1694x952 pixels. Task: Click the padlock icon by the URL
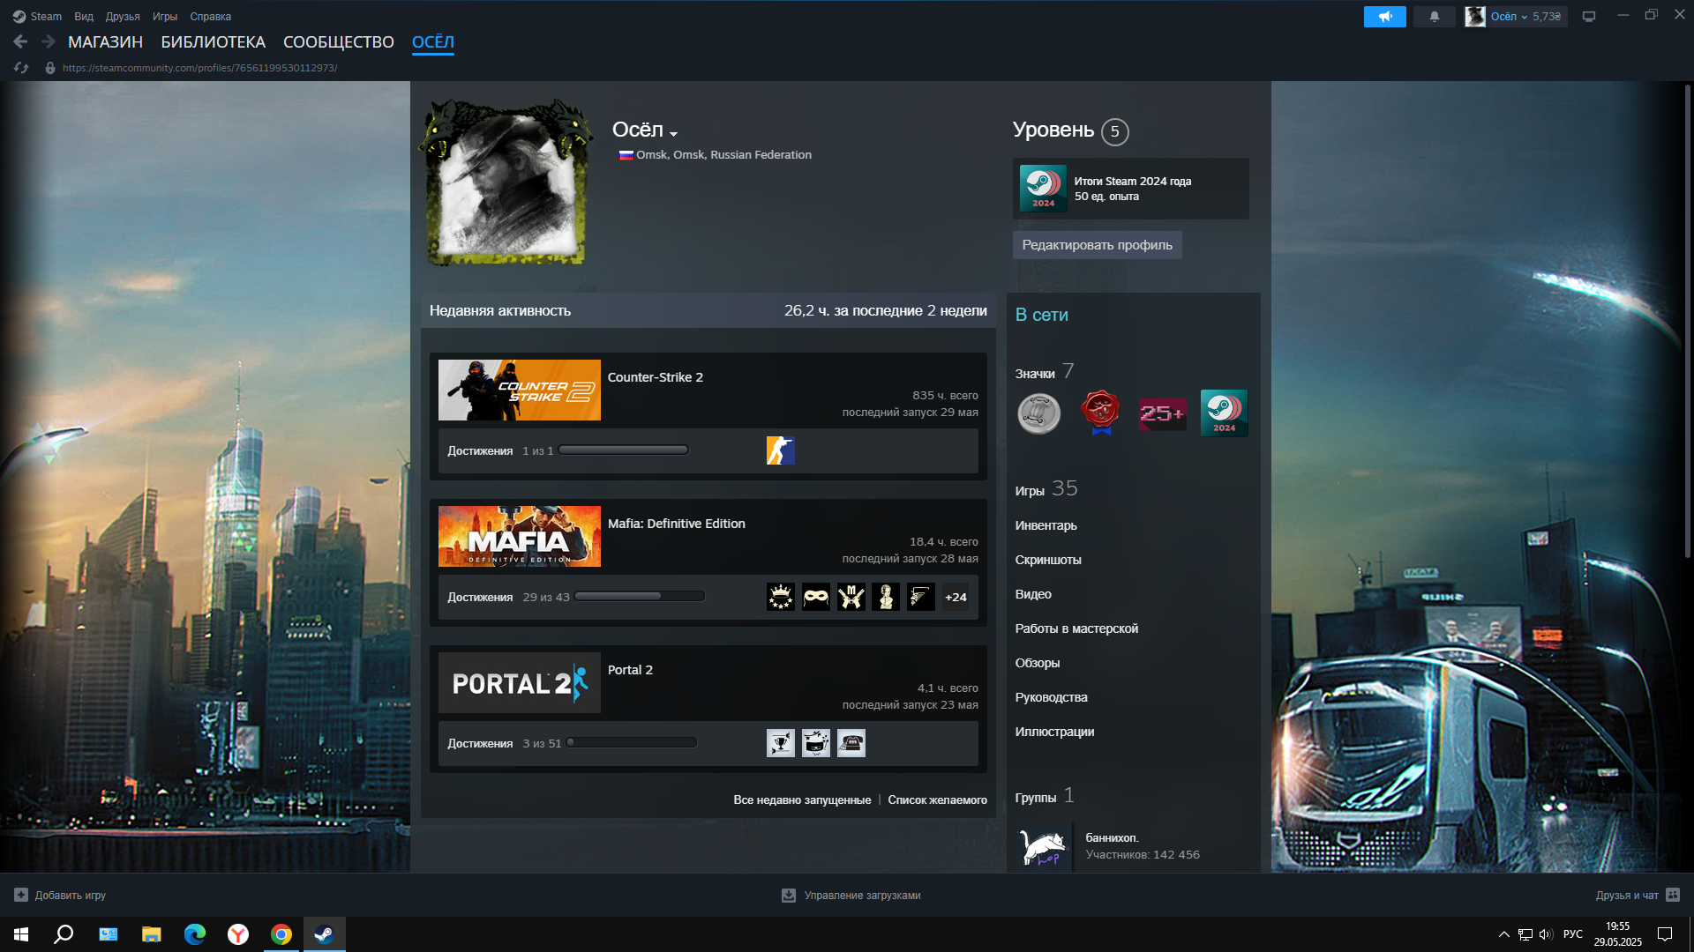50,68
